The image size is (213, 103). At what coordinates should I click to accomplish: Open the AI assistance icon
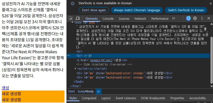[x=188, y=18]
